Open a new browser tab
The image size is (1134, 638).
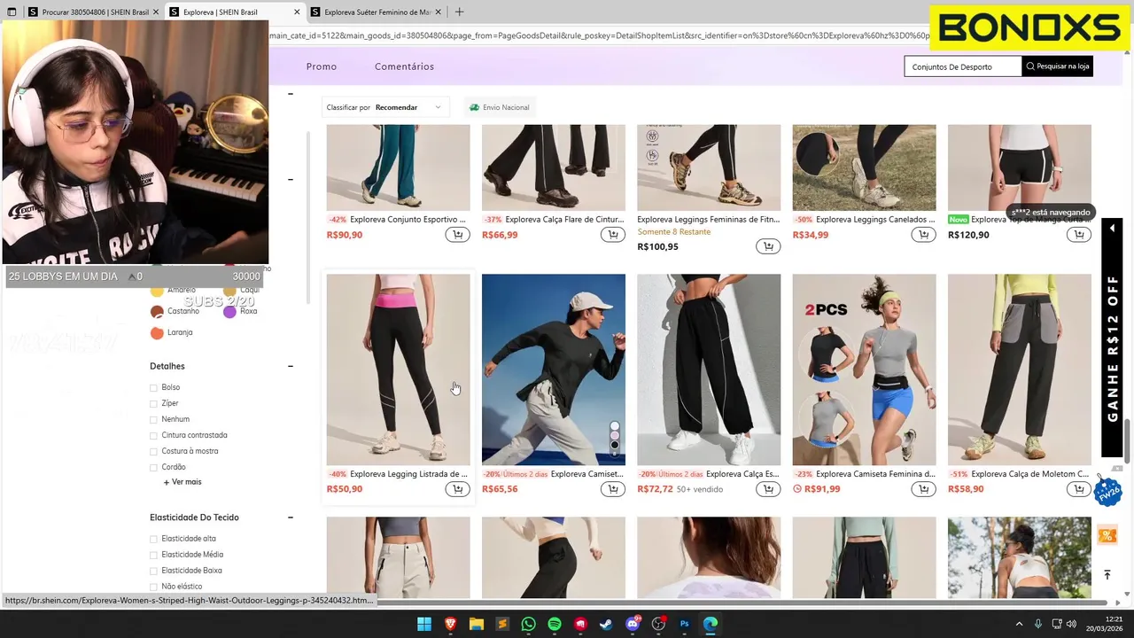tap(459, 12)
